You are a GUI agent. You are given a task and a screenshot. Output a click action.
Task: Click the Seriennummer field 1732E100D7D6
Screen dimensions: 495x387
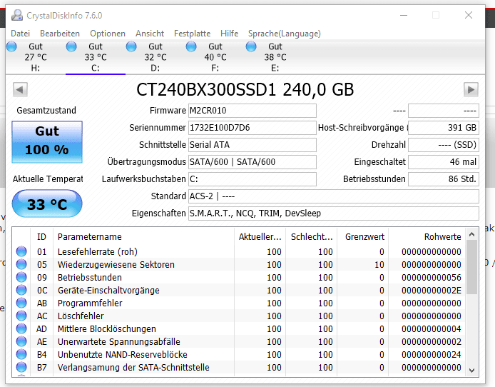[252, 128]
